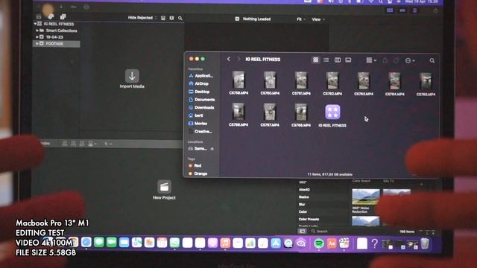Select the Color Presets effects category

point(309,219)
